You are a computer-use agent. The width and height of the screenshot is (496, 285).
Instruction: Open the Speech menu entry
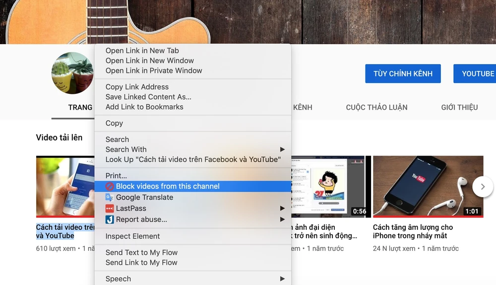[192, 279]
